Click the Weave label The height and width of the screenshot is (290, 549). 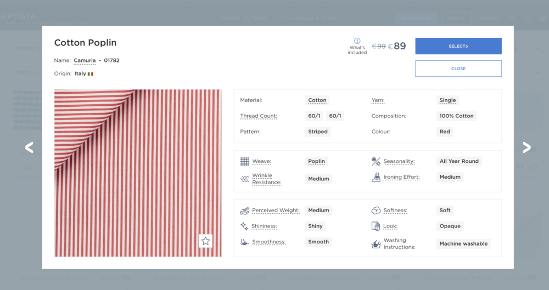tap(261, 161)
